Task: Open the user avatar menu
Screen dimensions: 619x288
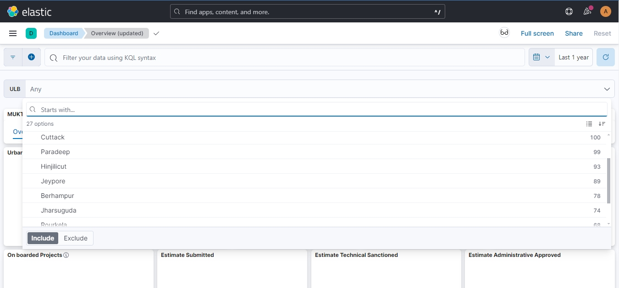Action: pyautogui.click(x=606, y=11)
